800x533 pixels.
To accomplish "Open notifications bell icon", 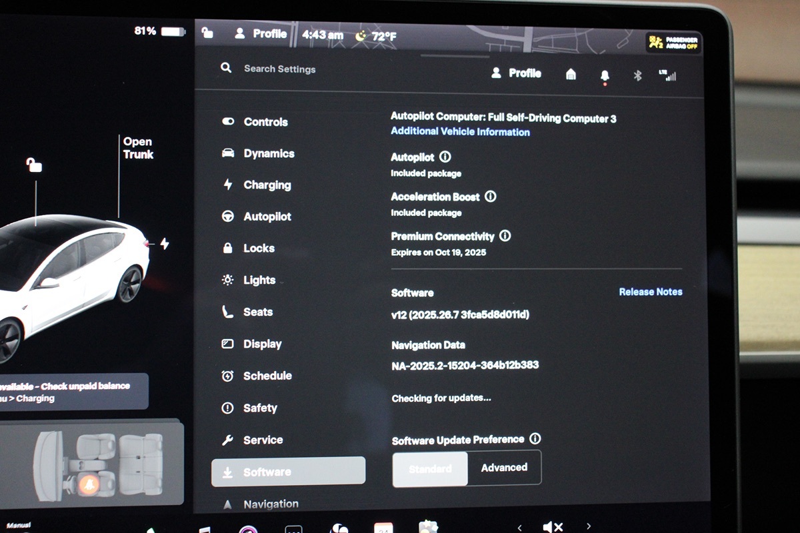I will 605,75.
